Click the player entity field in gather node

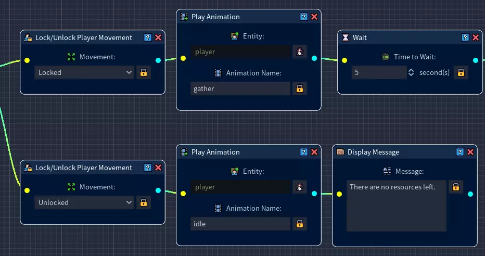(x=240, y=52)
